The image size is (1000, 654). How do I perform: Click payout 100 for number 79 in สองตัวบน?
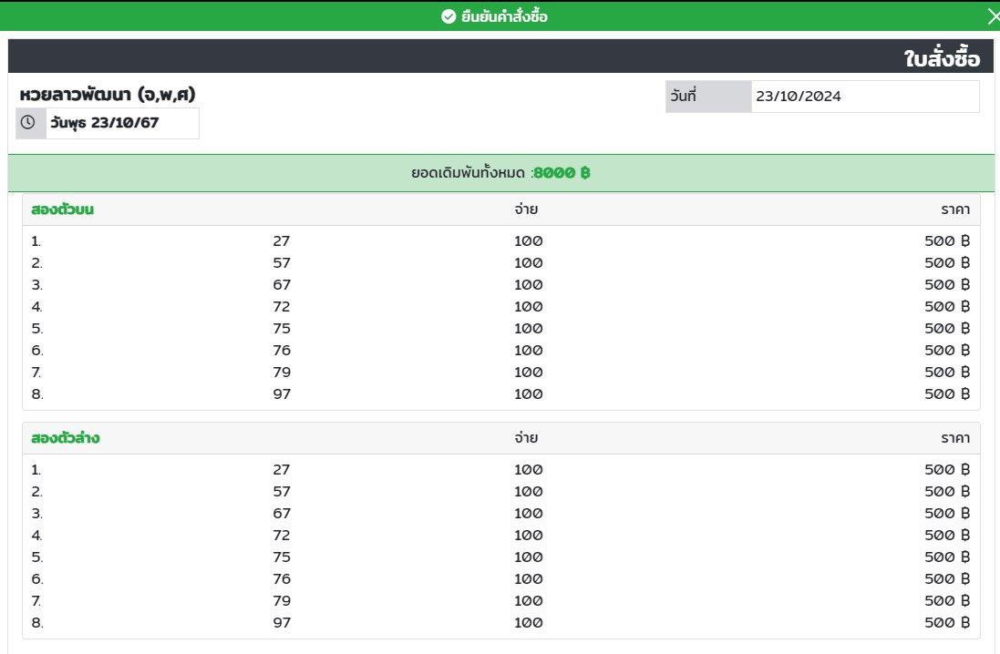(x=528, y=373)
